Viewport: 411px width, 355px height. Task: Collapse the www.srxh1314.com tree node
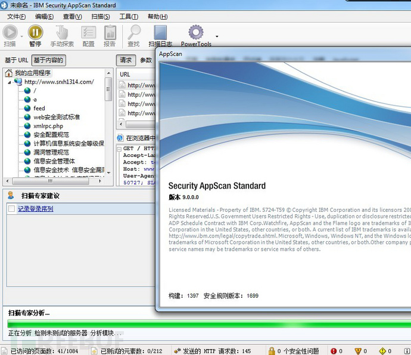coord(10,82)
